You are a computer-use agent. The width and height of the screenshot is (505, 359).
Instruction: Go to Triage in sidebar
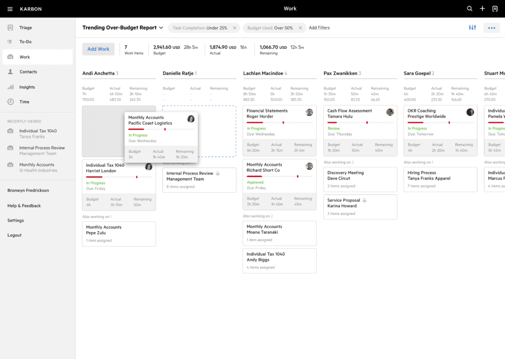pos(37,28)
